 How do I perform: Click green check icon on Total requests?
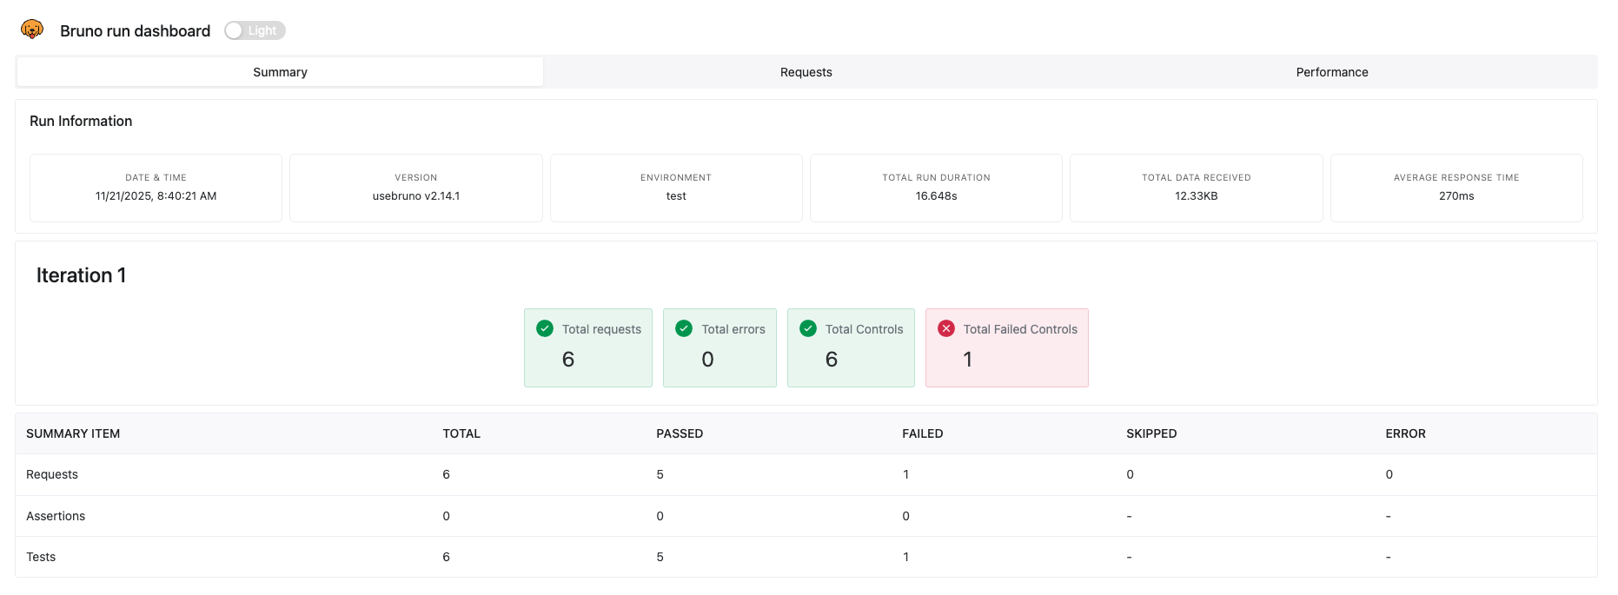tap(545, 328)
